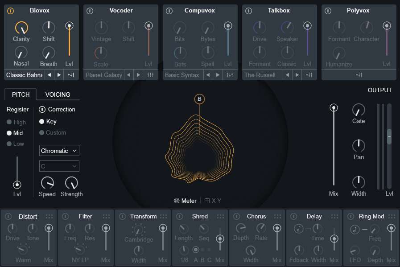Open Compuvox advanced settings sliders icon
400x267 pixels.
(x=230, y=75)
